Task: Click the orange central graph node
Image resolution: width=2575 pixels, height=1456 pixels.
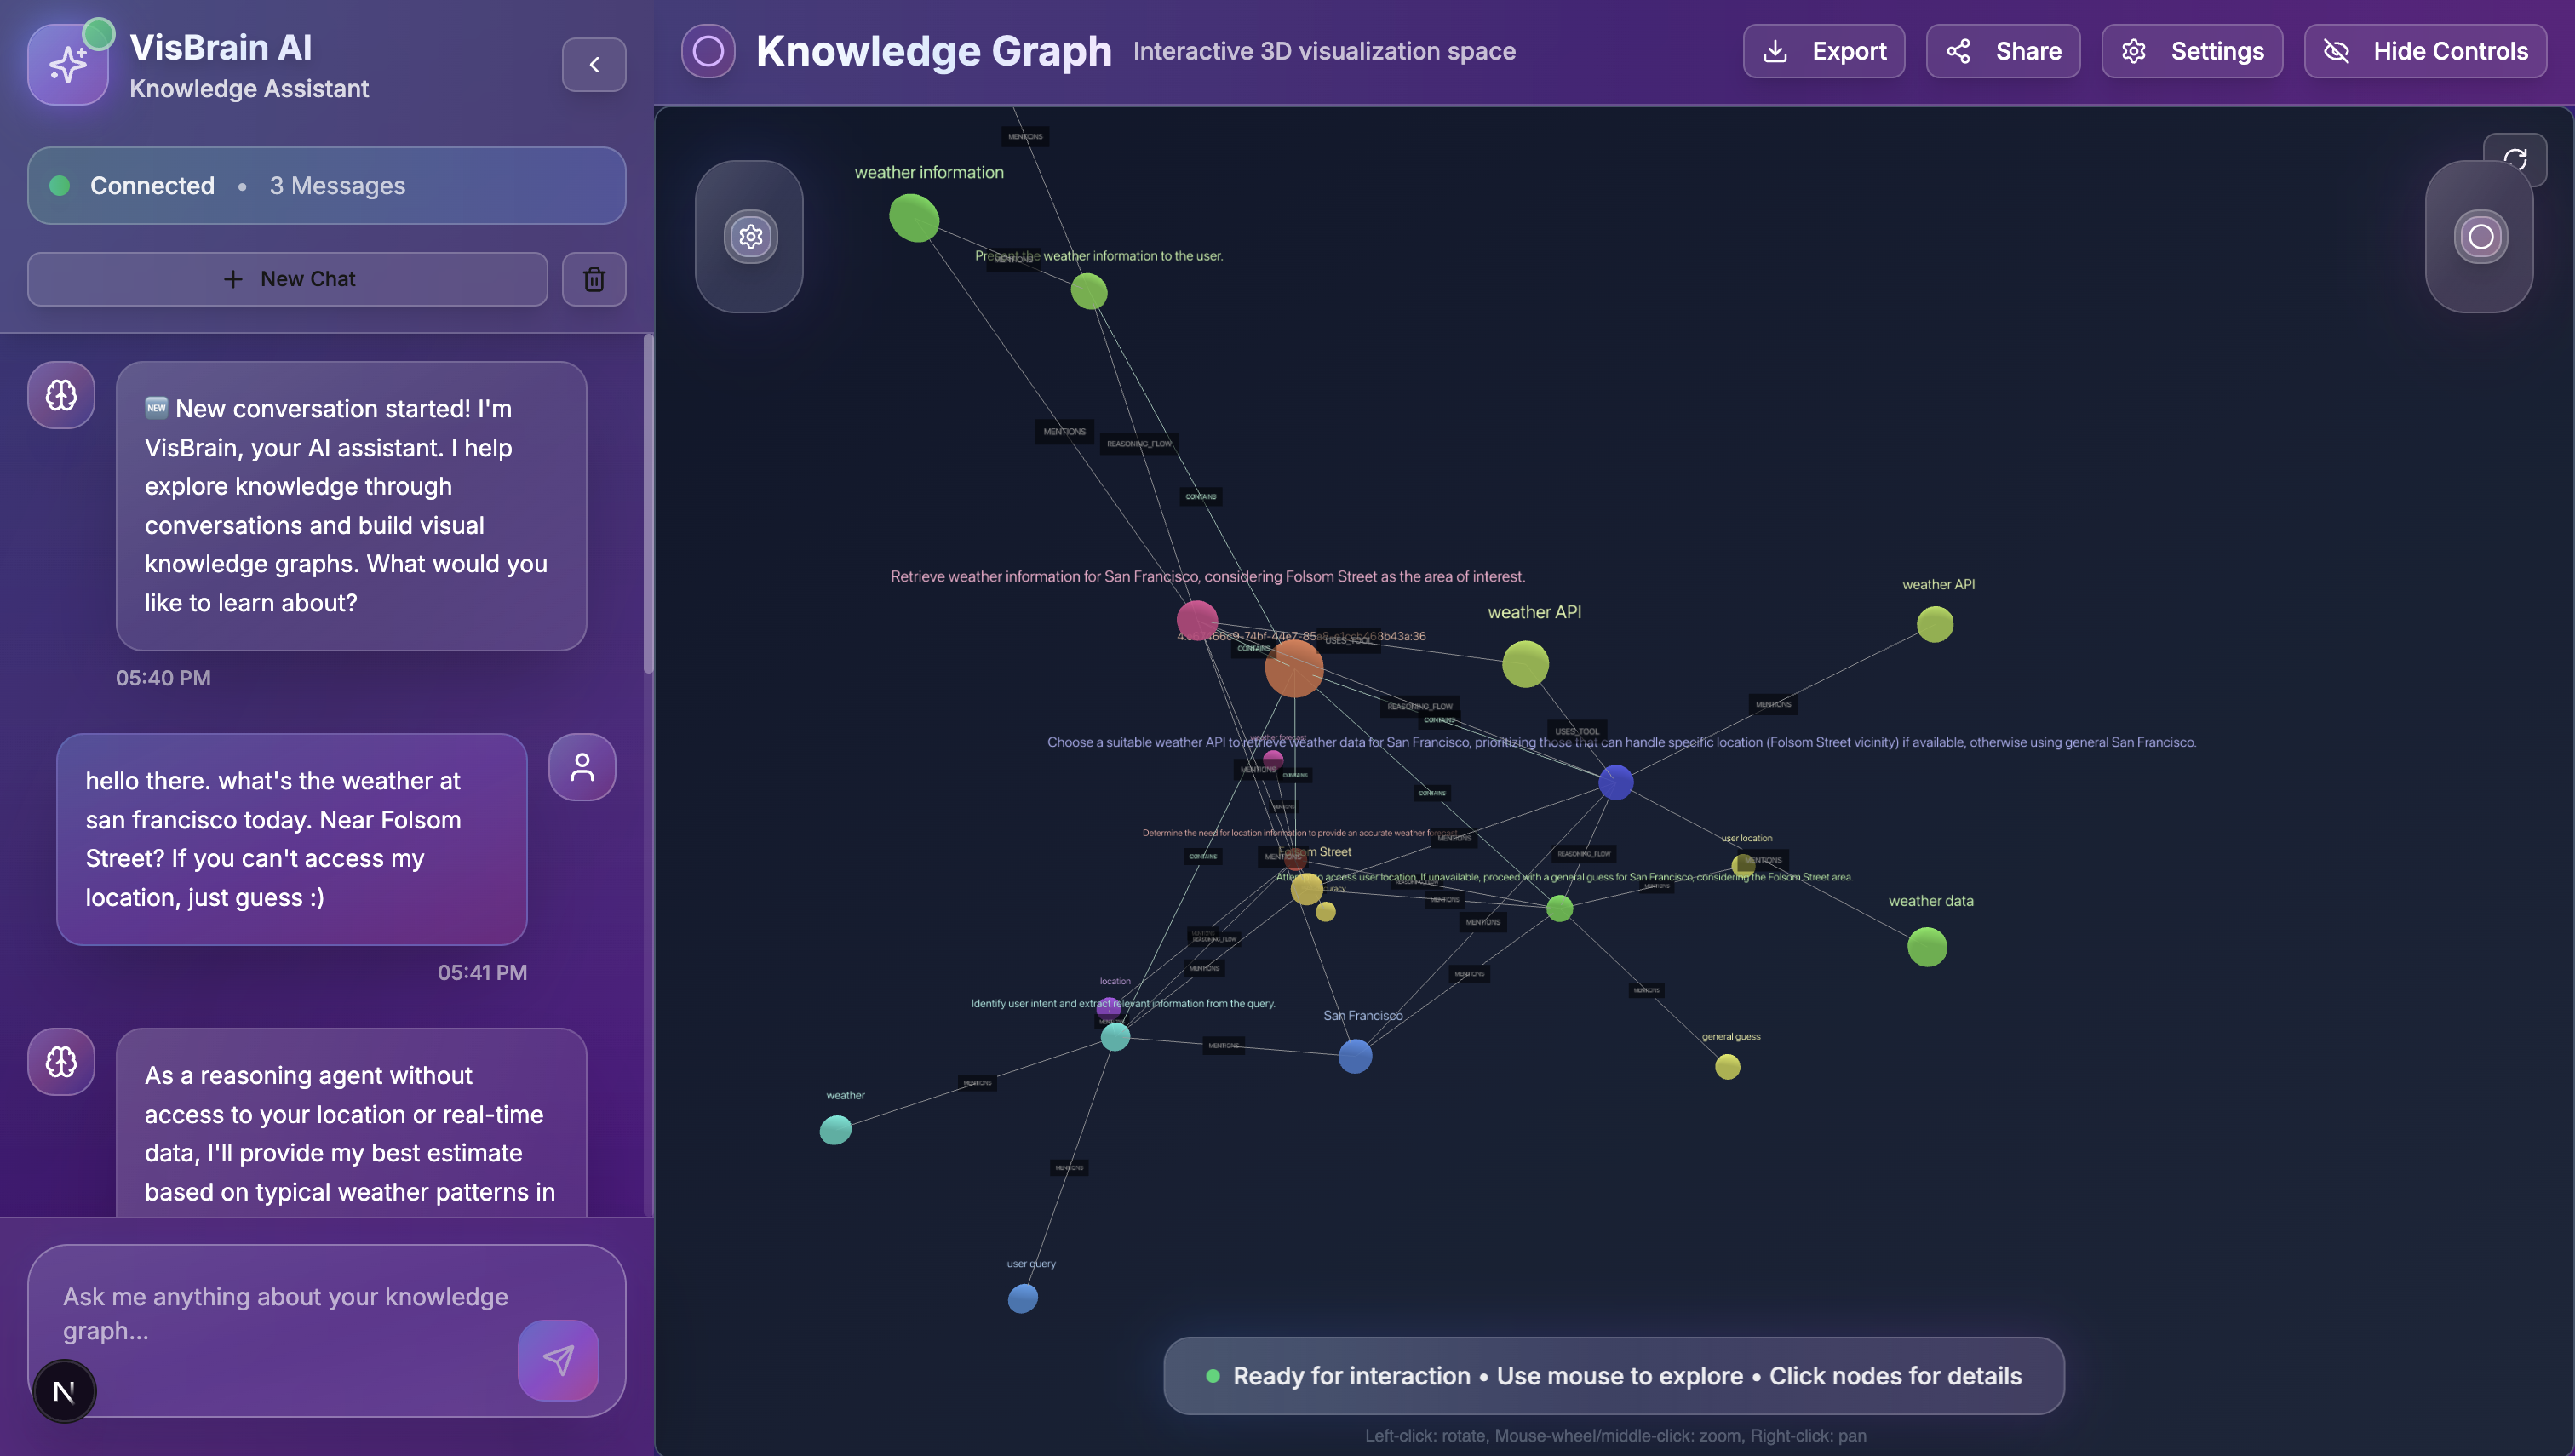Action: coord(1294,668)
